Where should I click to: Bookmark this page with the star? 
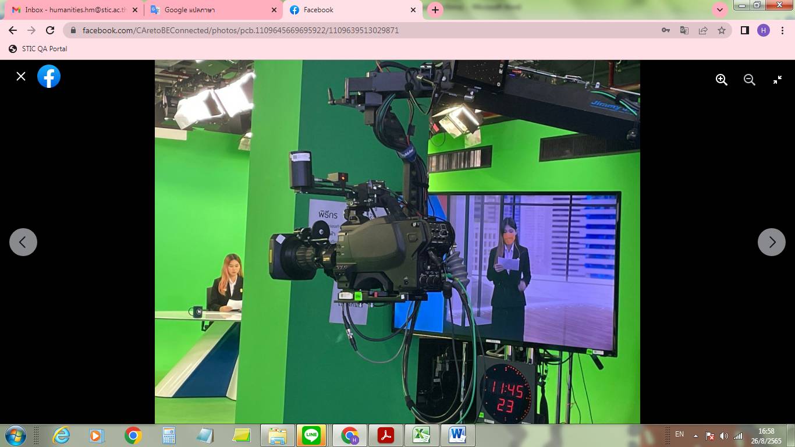722,30
